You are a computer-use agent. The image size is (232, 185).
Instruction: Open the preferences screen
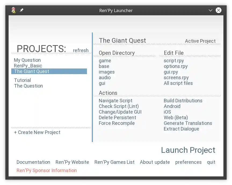pos(188,162)
